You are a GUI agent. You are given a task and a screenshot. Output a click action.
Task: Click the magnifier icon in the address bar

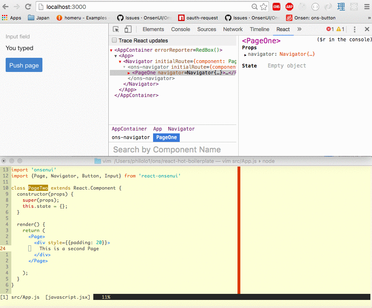254,7
